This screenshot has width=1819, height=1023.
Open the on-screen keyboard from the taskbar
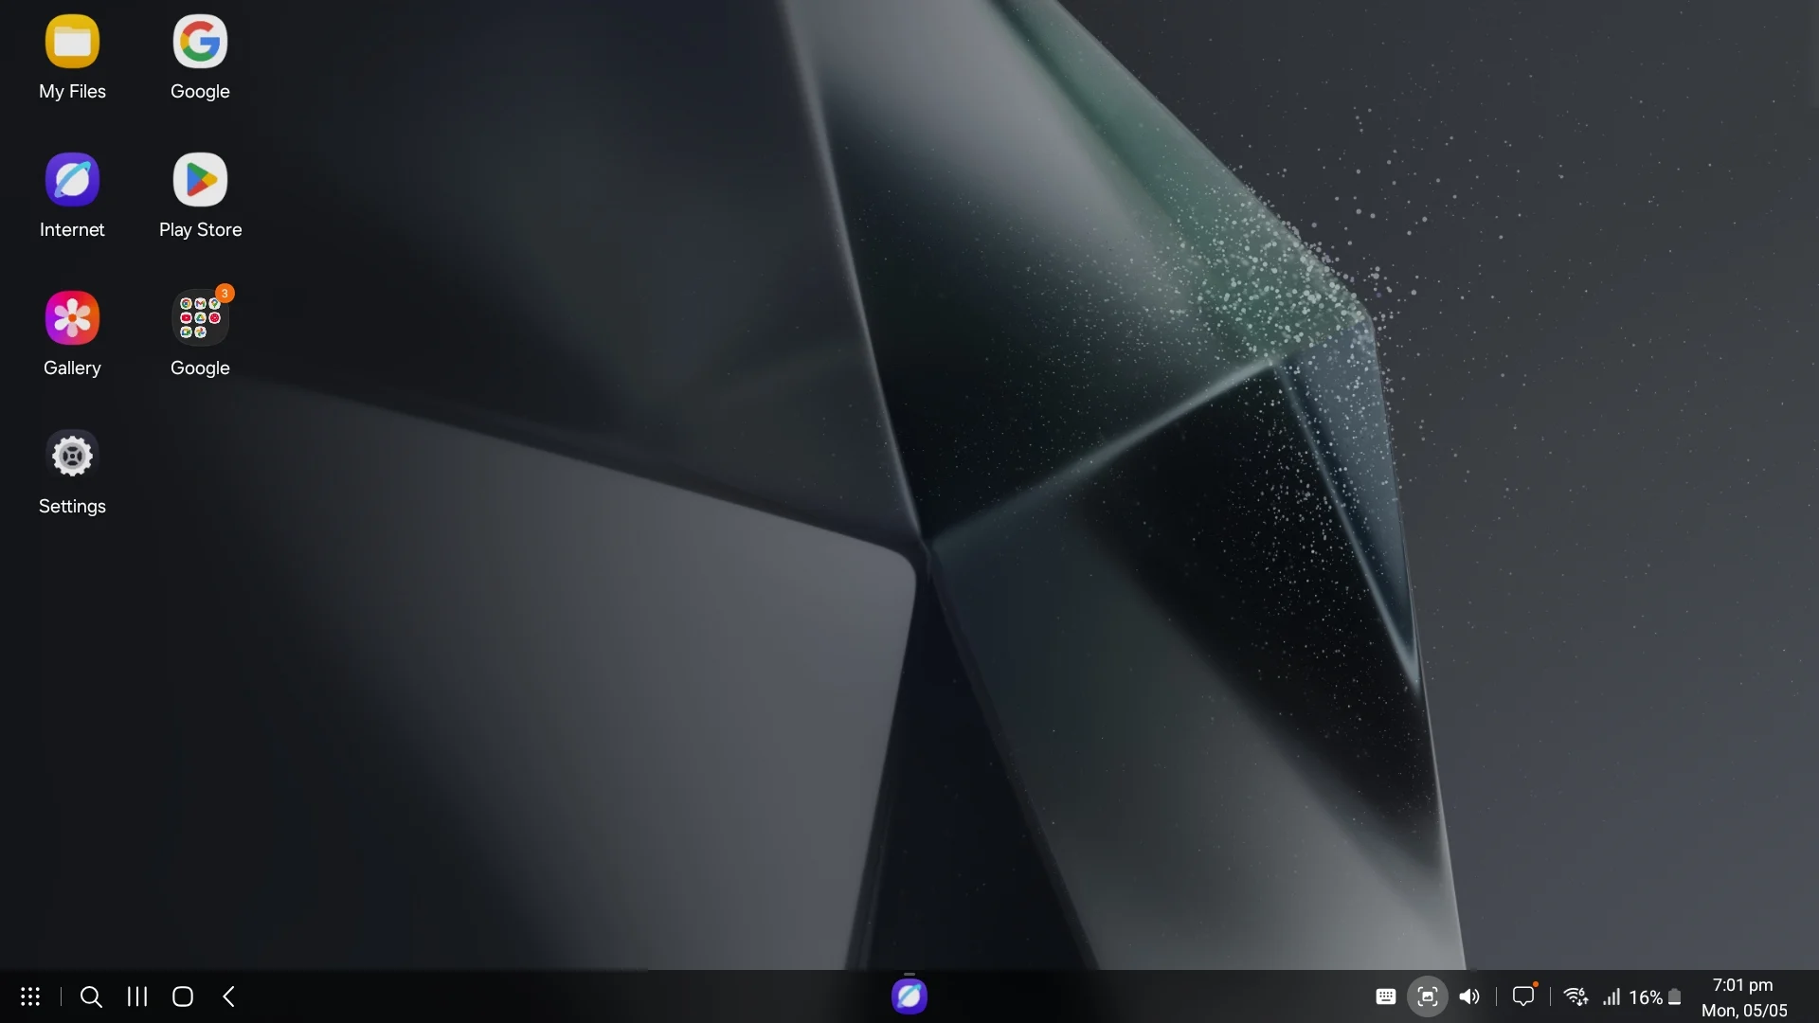tap(1386, 996)
